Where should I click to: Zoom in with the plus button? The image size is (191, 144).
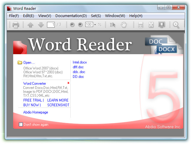(80, 25)
